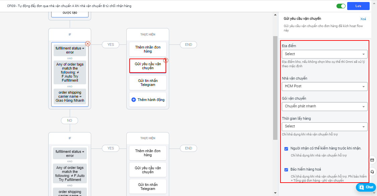Remove the IF condition block via red X
Viewport: 377px width, 196px height.
click(87, 43)
